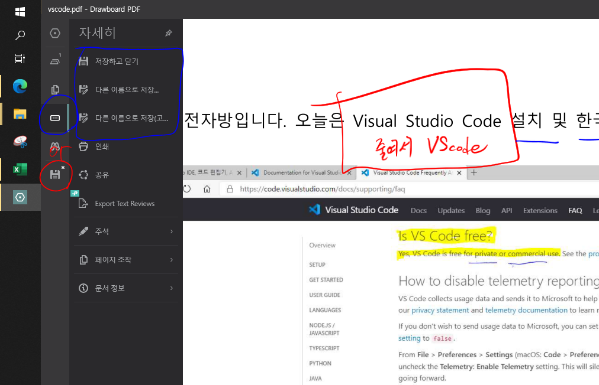This screenshot has height=385, width=599.
Task: Click Extensions in VS Code site nav
Action: click(540, 210)
